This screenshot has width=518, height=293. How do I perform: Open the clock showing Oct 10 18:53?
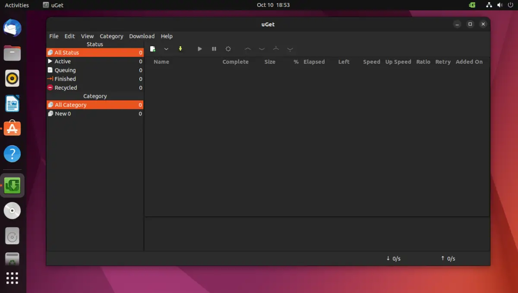[273, 5]
